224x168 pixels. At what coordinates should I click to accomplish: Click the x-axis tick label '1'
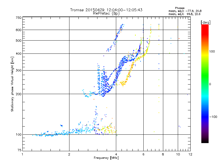[22, 154]
